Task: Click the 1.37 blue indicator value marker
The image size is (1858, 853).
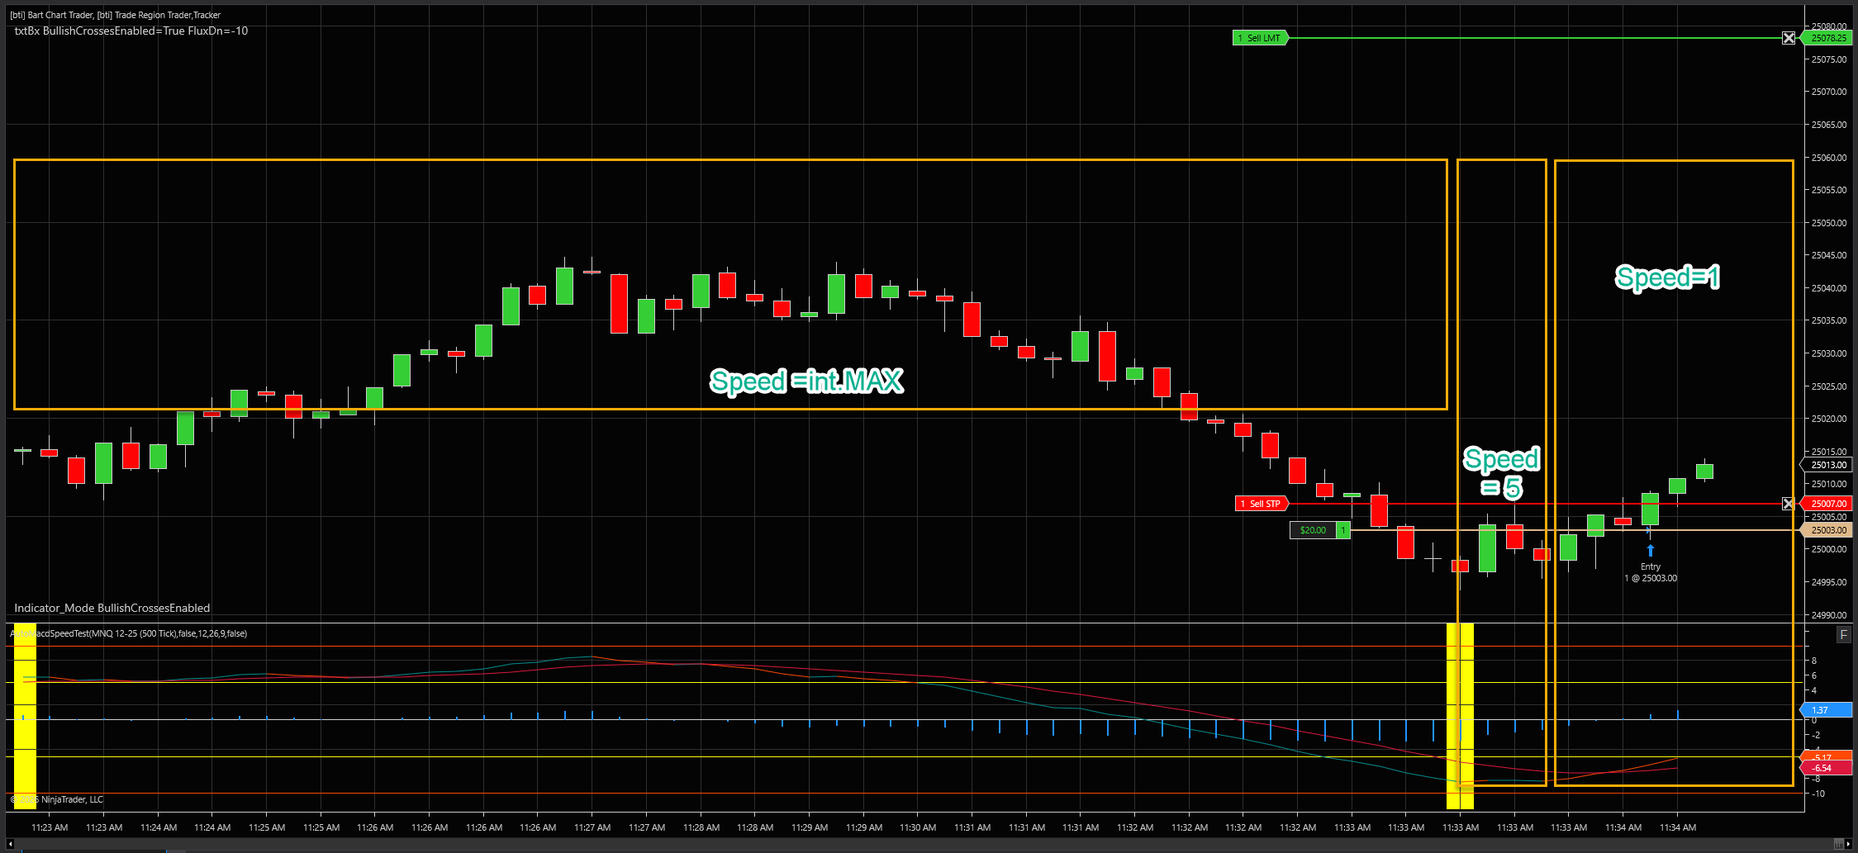Action: click(x=1825, y=710)
